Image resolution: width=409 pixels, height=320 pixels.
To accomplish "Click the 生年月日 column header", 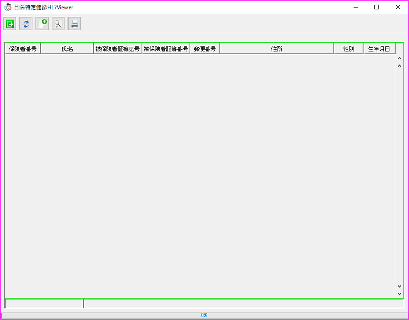I will tap(379, 48).
